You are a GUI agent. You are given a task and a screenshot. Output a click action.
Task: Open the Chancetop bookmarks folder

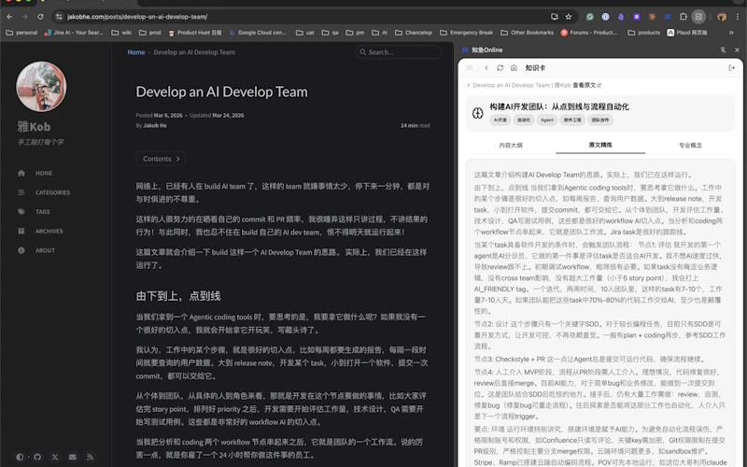click(x=414, y=33)
